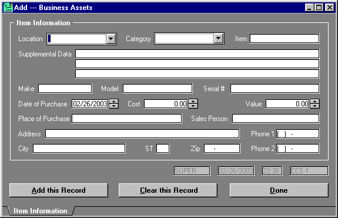The height and width of the screenshot is (218, 338).
Task: Click the application icon in title bar
Action: (8, 8)
